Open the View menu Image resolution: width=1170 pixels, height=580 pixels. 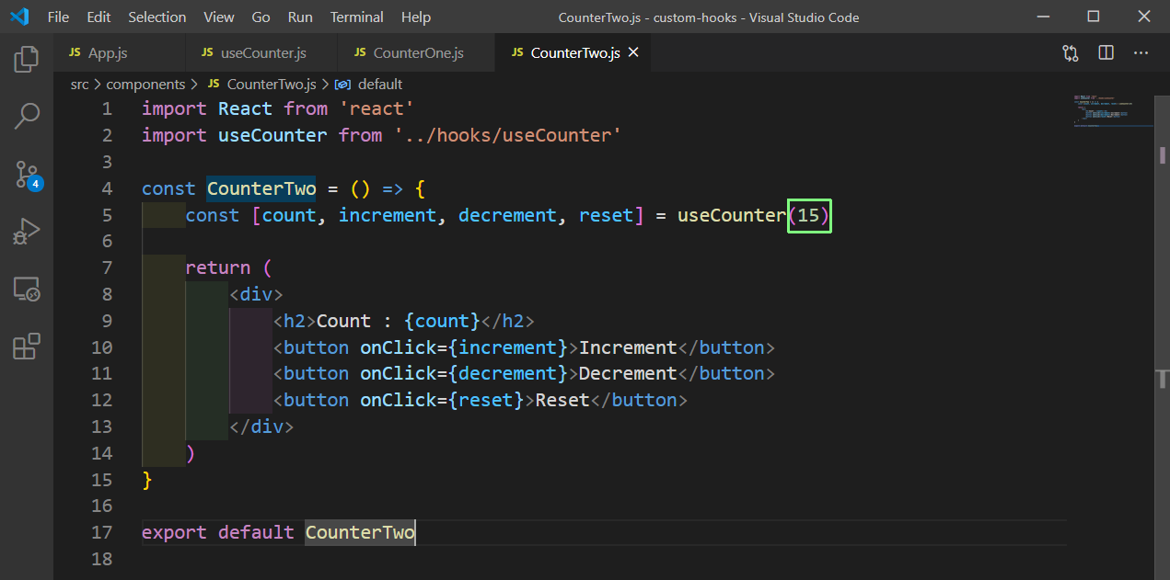click(219, 17)
